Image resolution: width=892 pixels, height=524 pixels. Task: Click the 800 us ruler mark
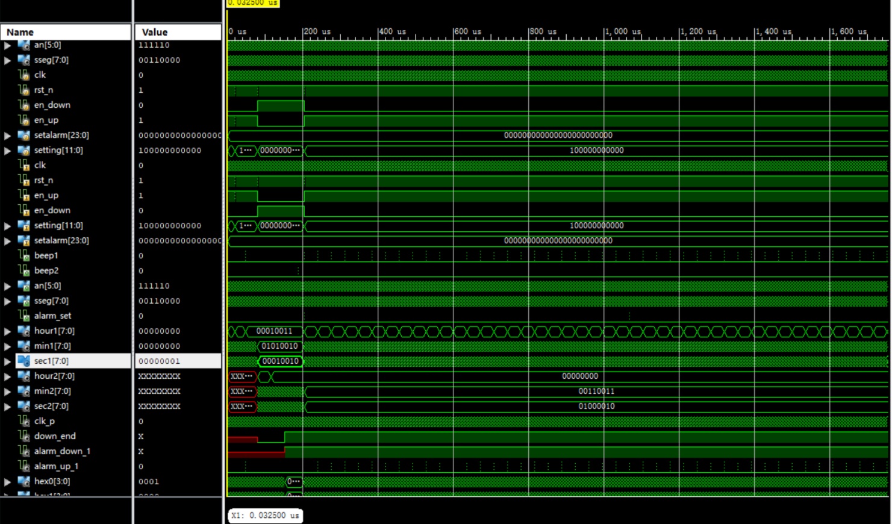[543, 31]
